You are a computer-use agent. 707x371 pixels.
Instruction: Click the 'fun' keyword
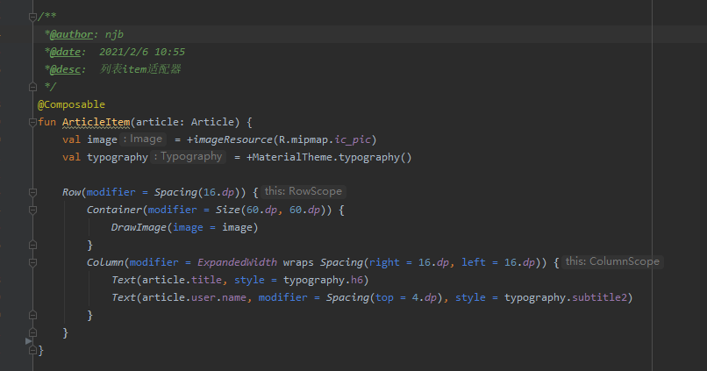coord(46,122)
